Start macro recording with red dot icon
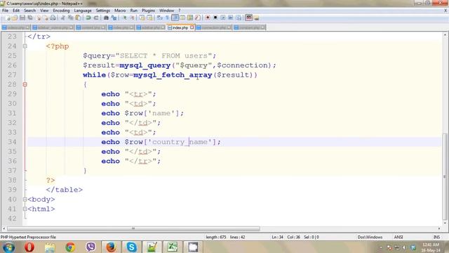This screenshot has height=253, width=449. [208, 18]
